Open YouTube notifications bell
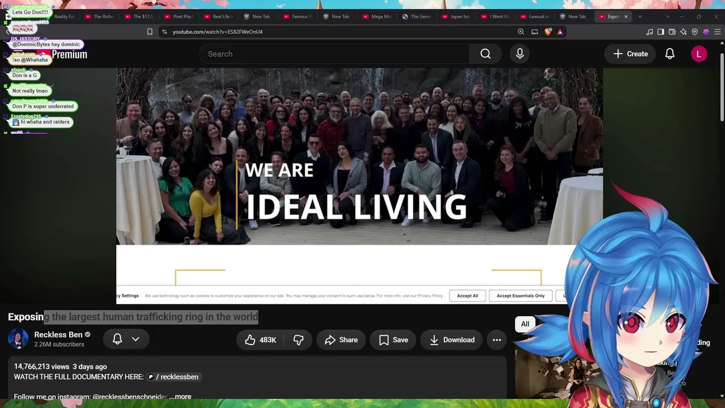 (669, 54)
